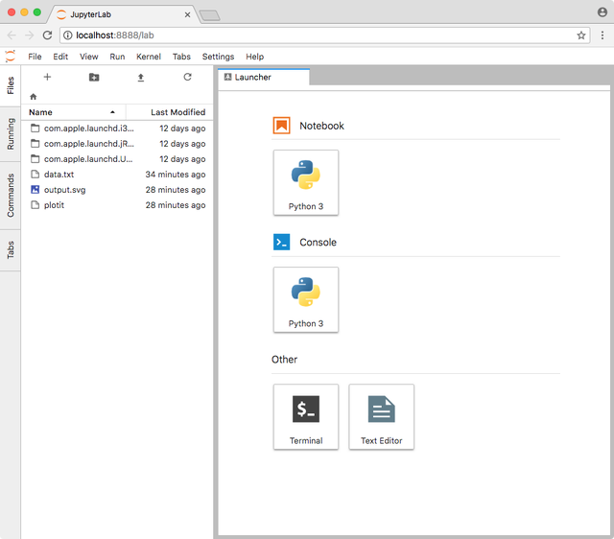Launch Python 3 Notebook card

pyautogui.click(x=306, y=182)
